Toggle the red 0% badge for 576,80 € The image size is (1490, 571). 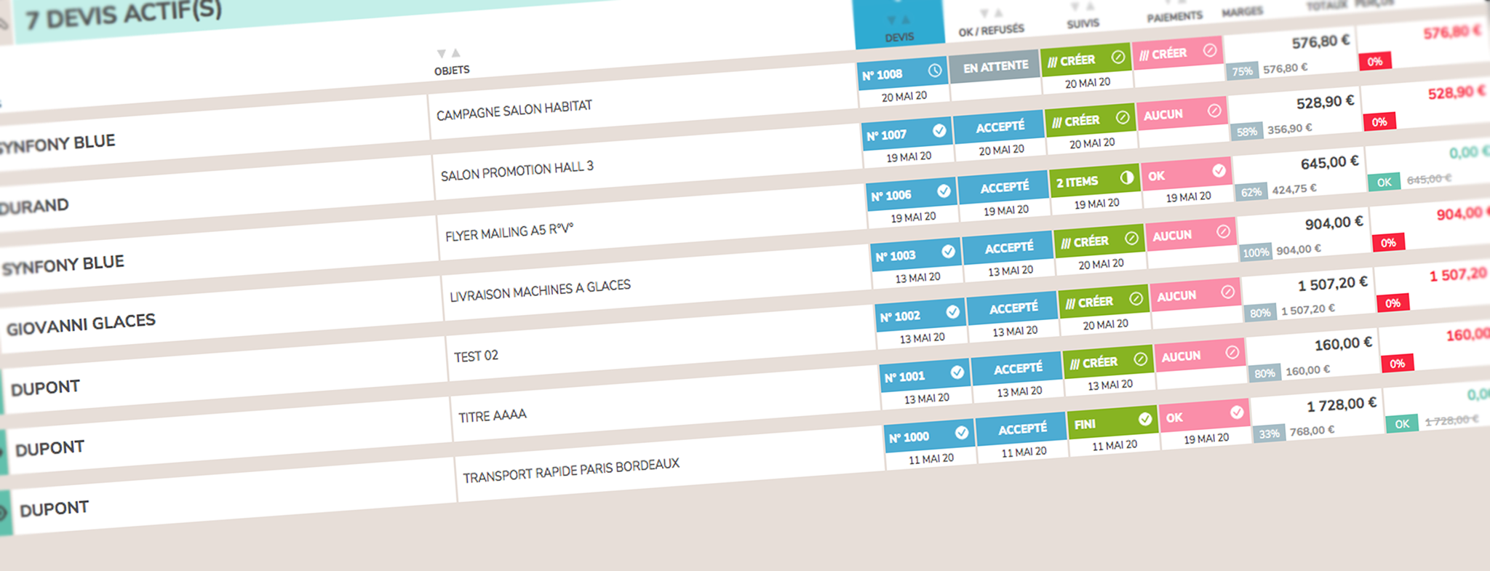click(x=1374, y=62)
